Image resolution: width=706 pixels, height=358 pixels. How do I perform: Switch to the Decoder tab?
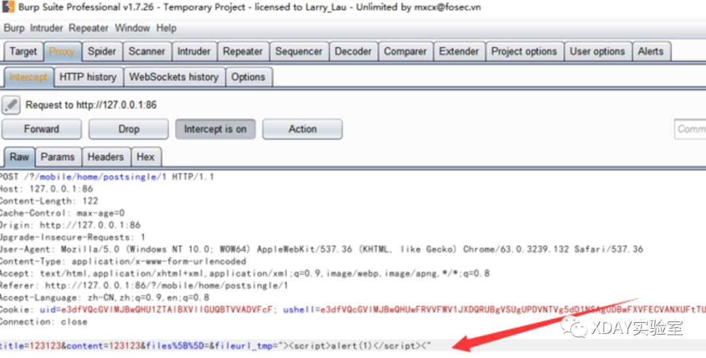354,52
